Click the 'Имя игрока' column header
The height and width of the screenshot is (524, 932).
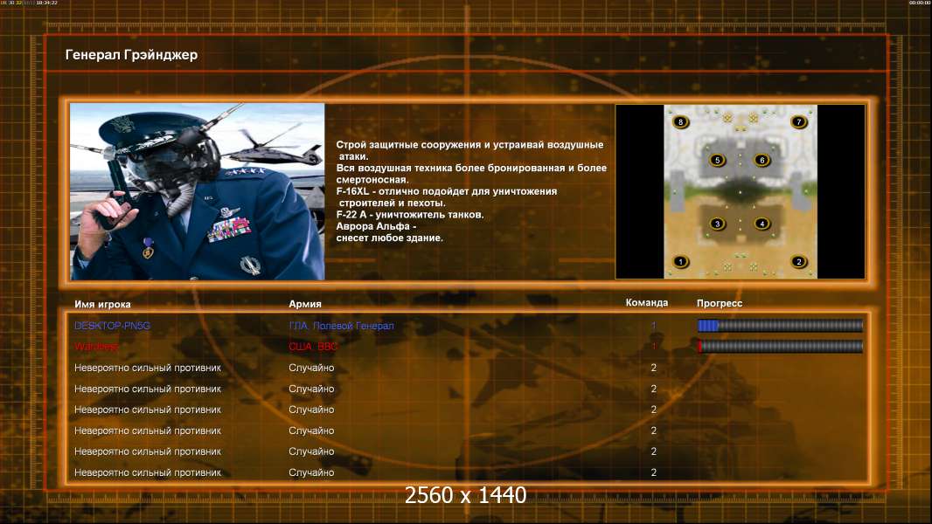[102, 304]
